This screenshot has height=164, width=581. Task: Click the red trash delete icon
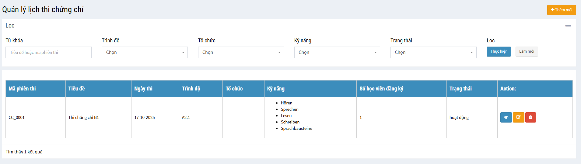pyautogui.click(x=530, y=117)
